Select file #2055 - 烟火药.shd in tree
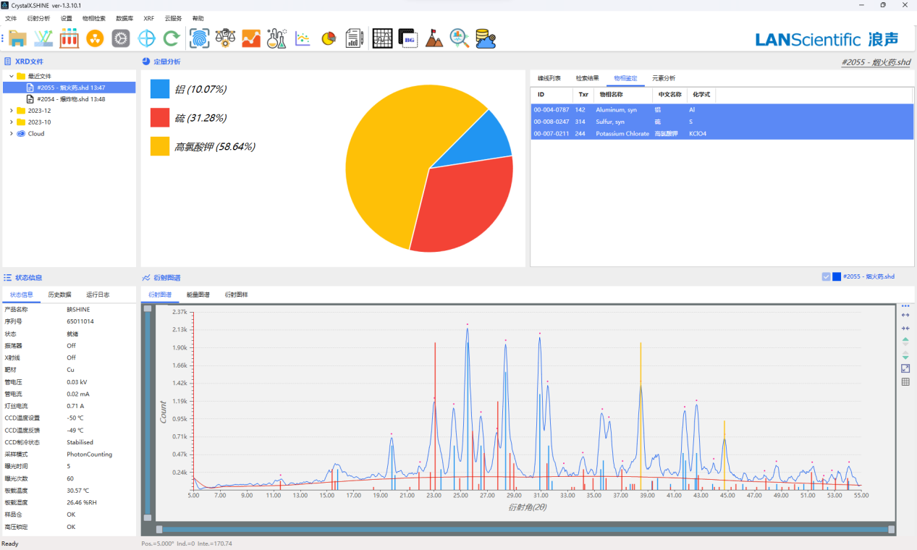 69,88
